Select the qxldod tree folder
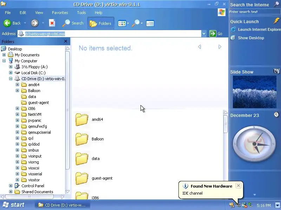This screenshot has height=210, width=281. (x=34, y=144)
